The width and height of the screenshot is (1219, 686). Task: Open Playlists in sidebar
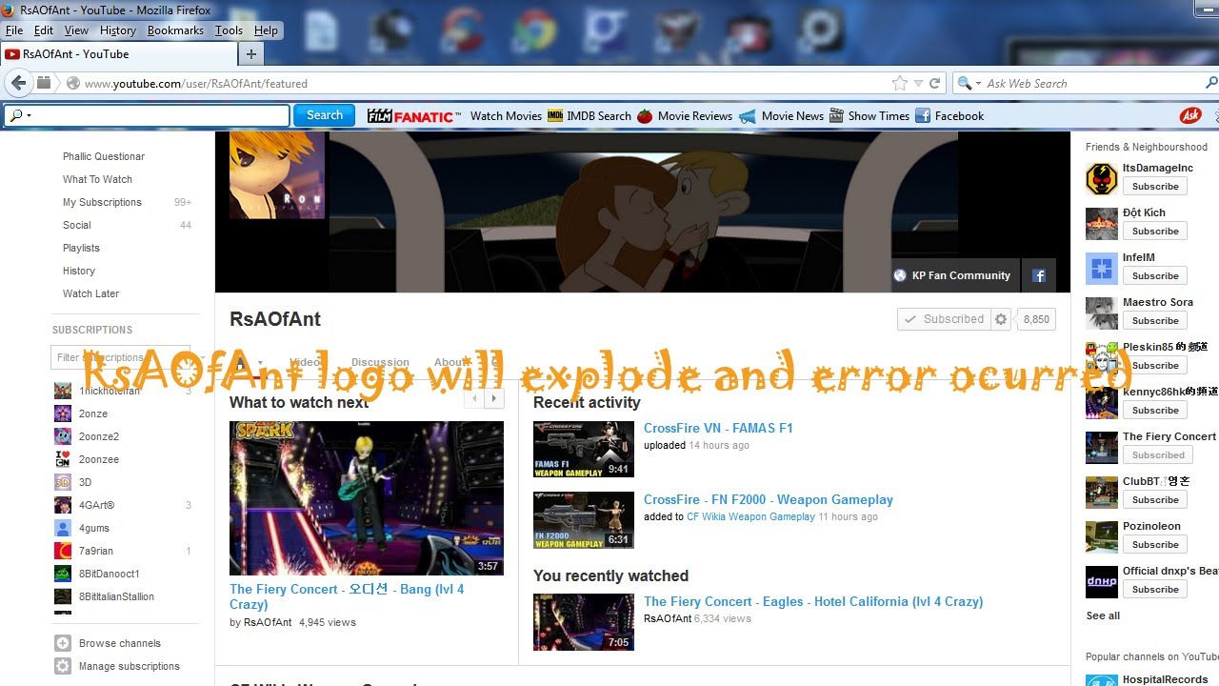point(81,248)
